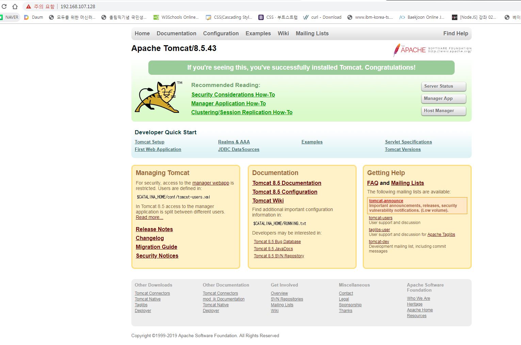Open the 모두를 위한 머신러 bookmark
The image size is (521, 345).
[72, 17]
